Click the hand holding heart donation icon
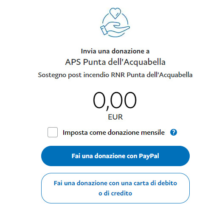Image resolution: width=222 pixels, height=206 pixels. 115,22
